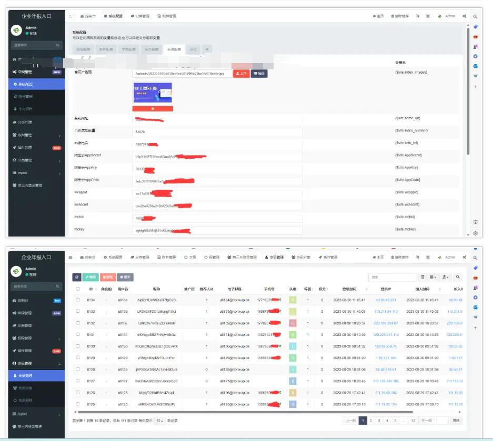
Task: Open the page size dropdown showing 10
Action: coord(160,421)
